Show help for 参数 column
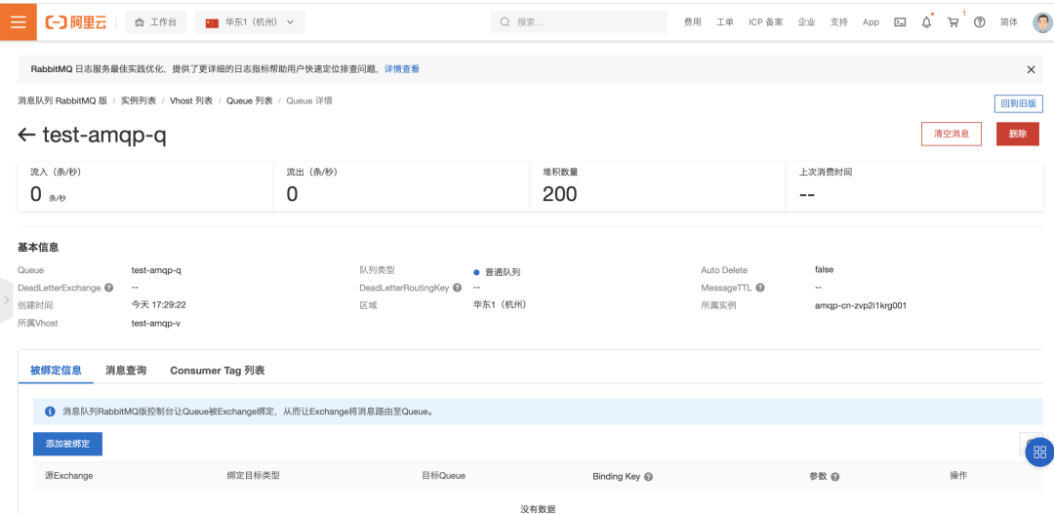The width and height of the screenshot is (1054, 514). click(834, 476)
